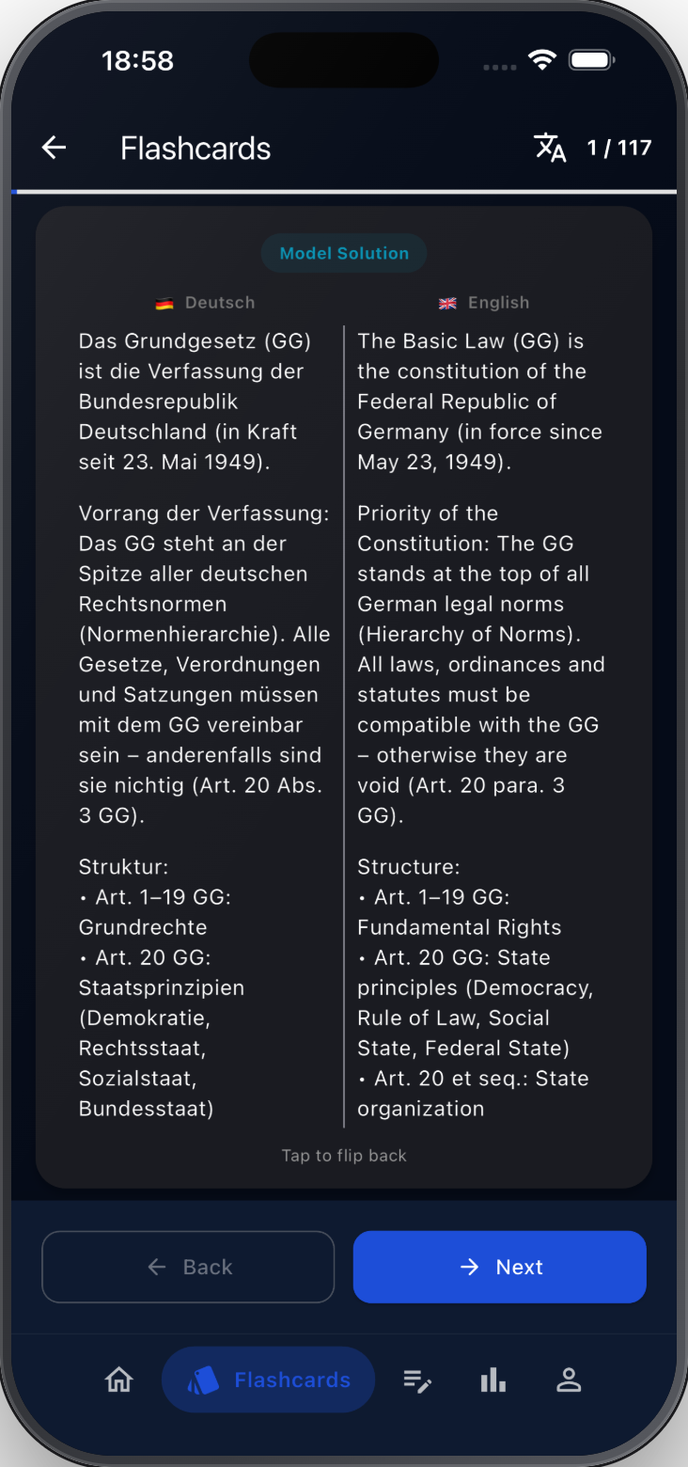This screenshot has width=688, height=1467.
Task: Tap the Model Solution badge
Action: coord(344,253)
